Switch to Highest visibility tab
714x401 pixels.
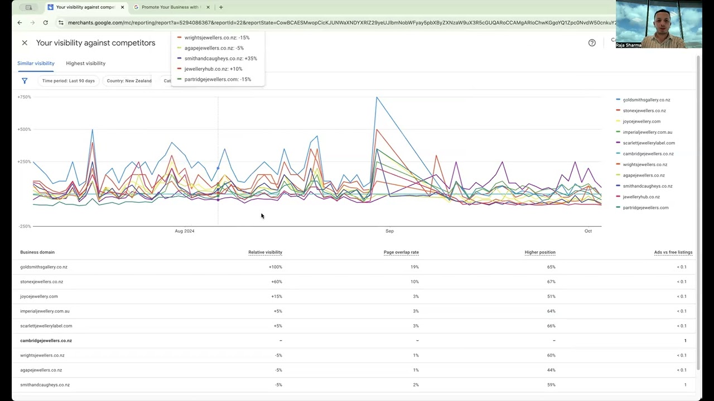pos(85,63)
